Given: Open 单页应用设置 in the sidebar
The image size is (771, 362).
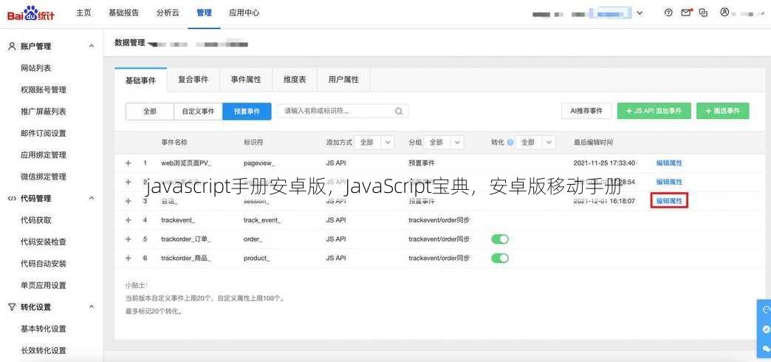Looking at the screenshot, I should click(x=44, y=284).
